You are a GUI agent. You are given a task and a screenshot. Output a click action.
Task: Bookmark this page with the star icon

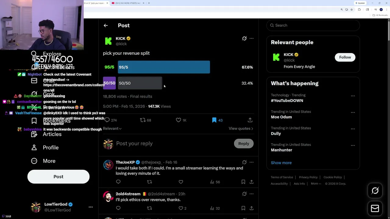click(352, 10)
